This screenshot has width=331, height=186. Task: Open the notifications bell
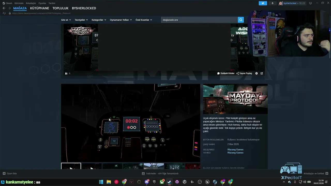point(272,3)
